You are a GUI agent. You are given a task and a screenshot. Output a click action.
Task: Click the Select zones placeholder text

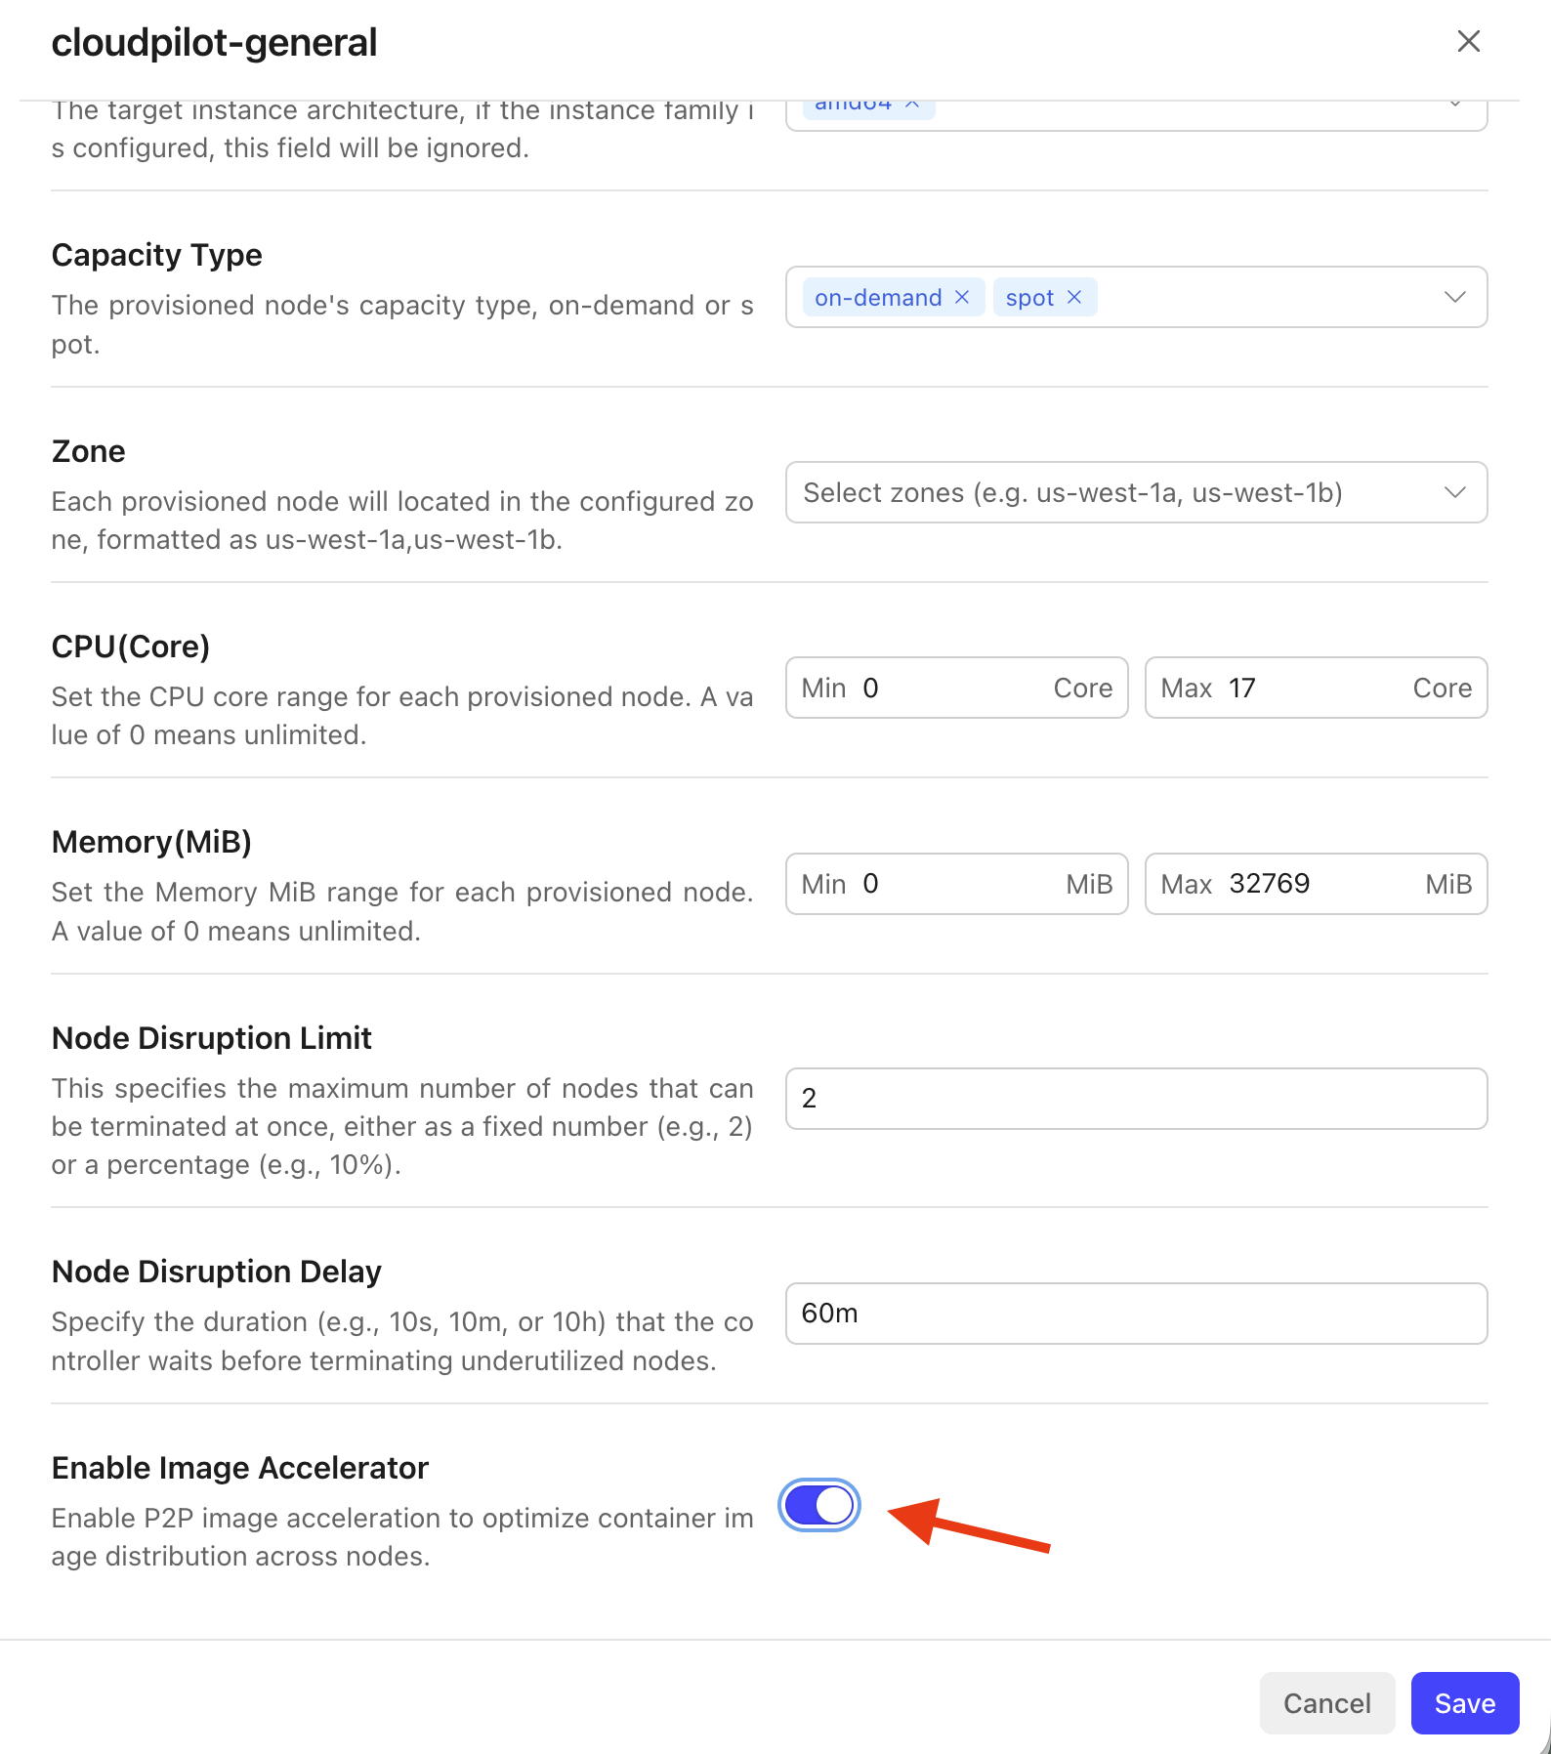1072,492
